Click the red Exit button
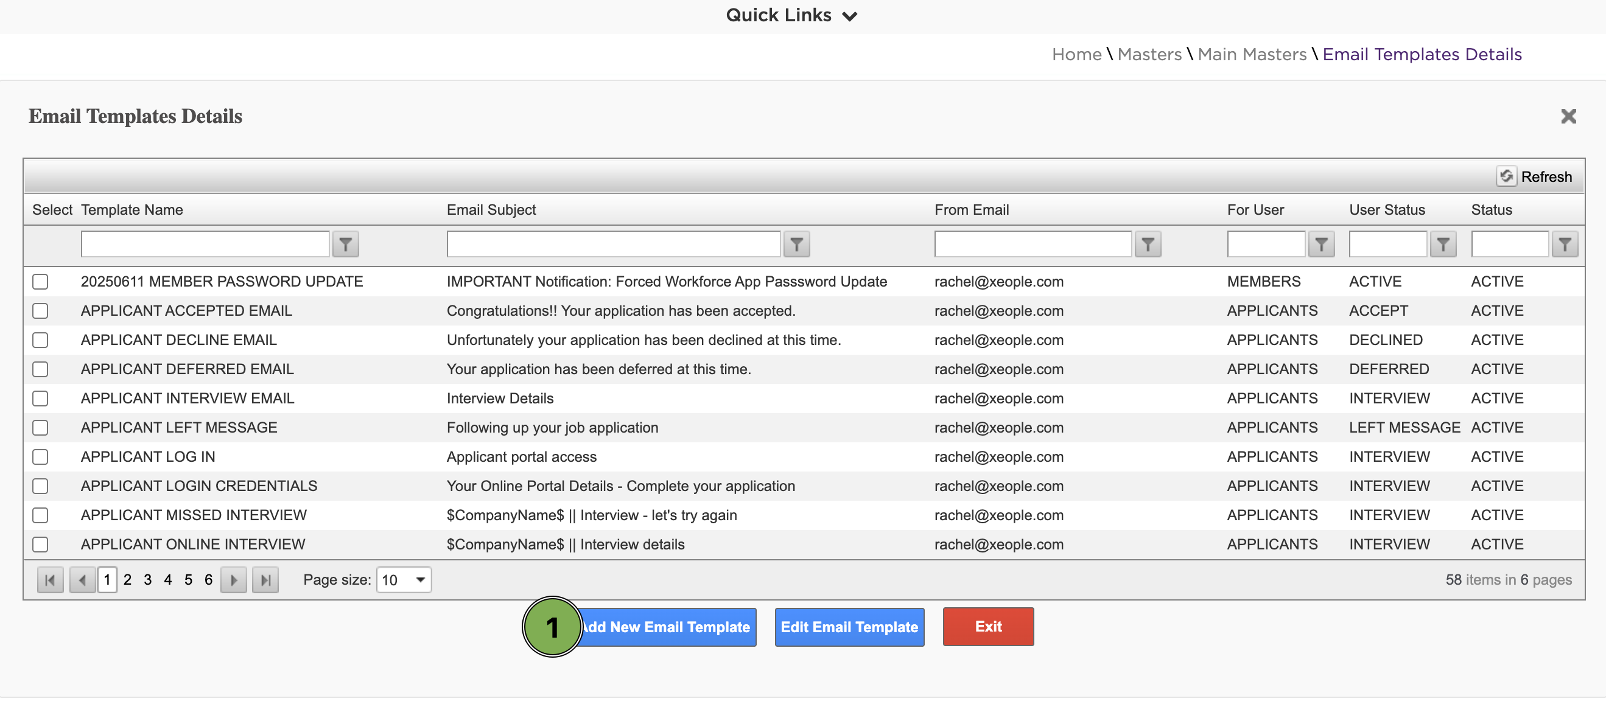Viewport: 1606px width, 707px height. [988, 627]
